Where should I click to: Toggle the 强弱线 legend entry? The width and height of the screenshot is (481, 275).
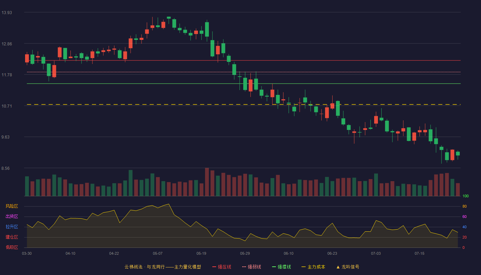(x=251, y=267)
